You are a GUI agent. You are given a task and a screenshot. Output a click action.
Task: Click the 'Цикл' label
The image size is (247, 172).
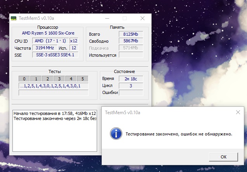point(107,86)
